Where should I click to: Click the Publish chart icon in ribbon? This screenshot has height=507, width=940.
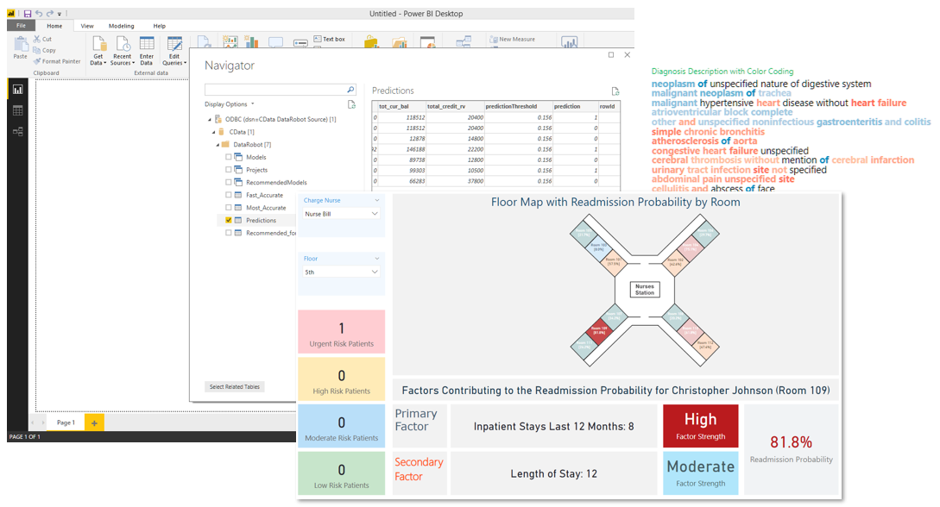pyautogui.click(x=569, y=41)
